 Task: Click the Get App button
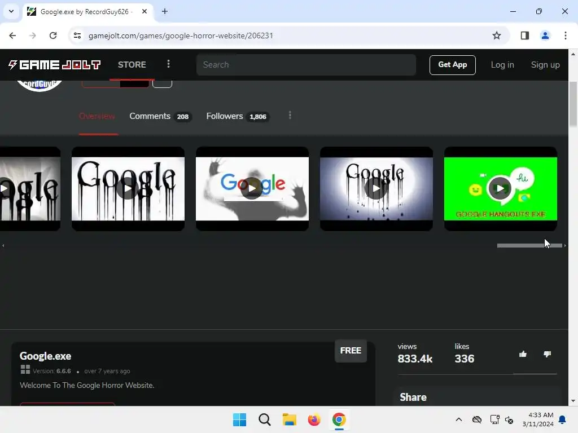pos(452,65)
